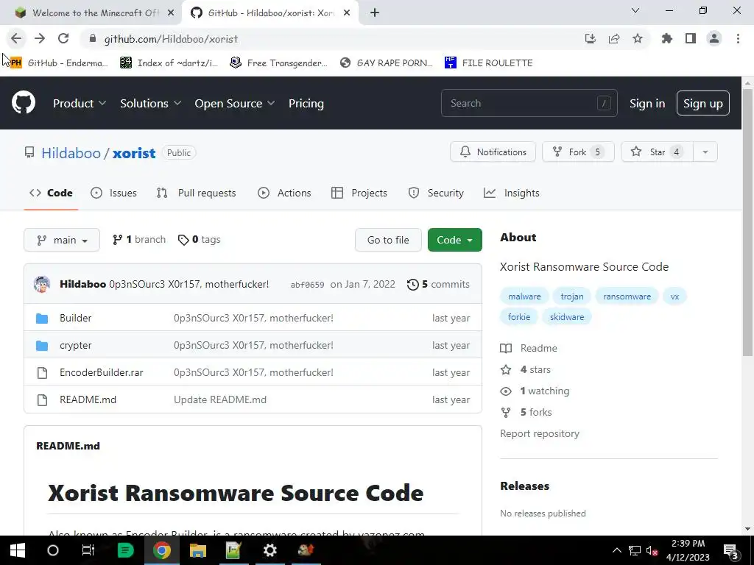This screenshot has height=565, width=754.
Task: Click the muted volume icon in tray
Action: 652,550
